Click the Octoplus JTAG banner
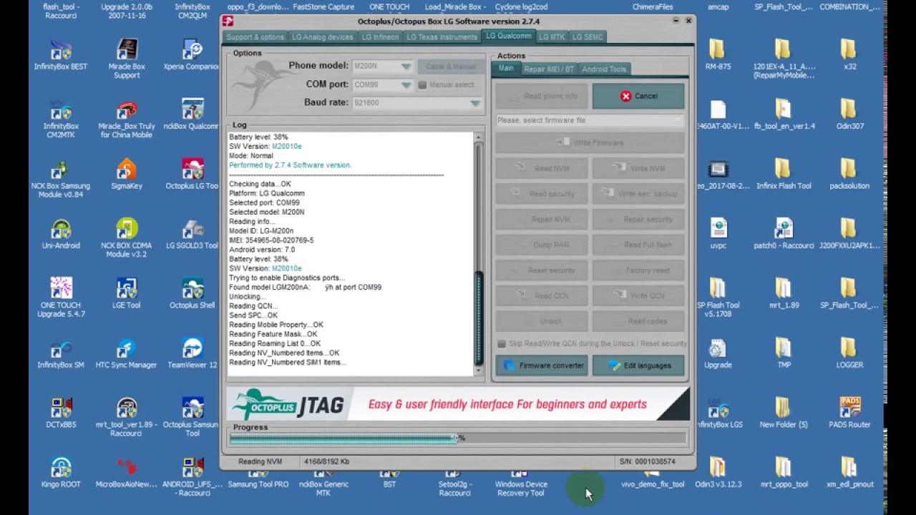Viewport: 916px width, 515px height. point(458,404)
